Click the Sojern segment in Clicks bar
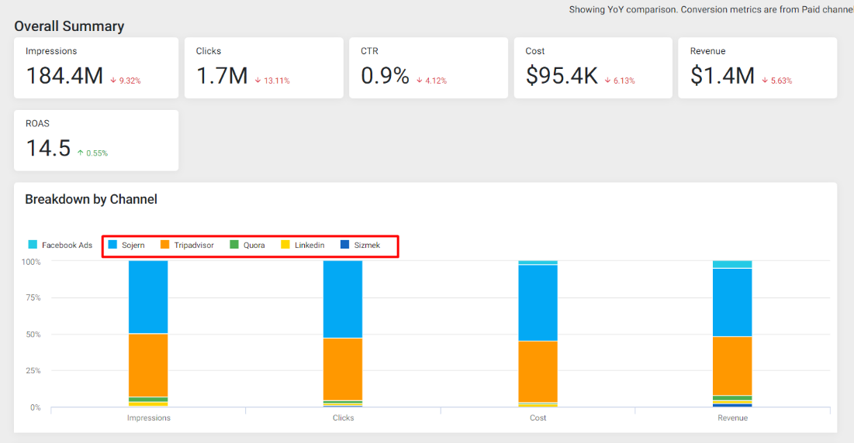 point(343,299)
